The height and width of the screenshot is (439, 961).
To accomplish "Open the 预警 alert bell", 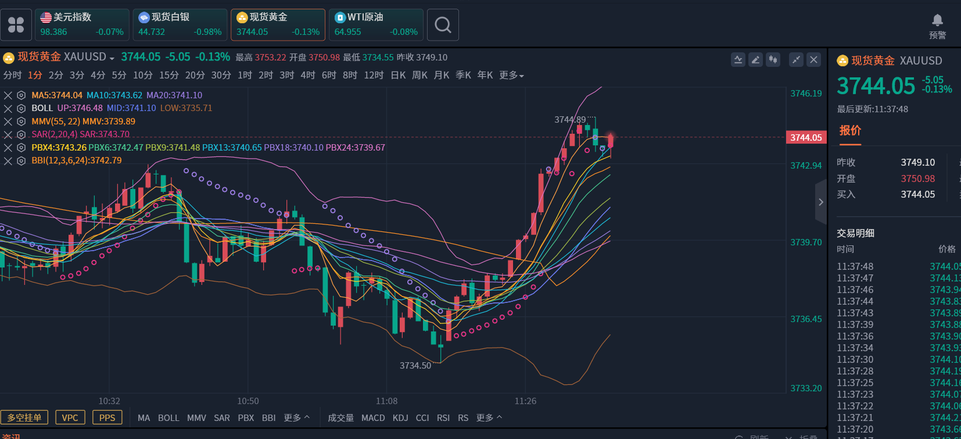I will (x=937, y=26).
